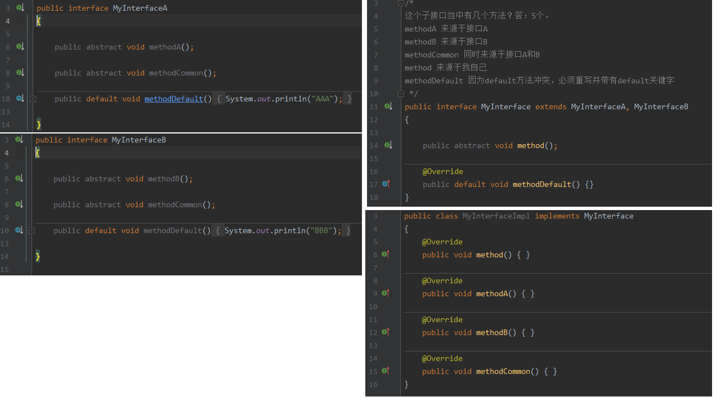Click 'extends' keyword in MyInterface declaration
The image size is (725, 410).
[x=551, y=106]
